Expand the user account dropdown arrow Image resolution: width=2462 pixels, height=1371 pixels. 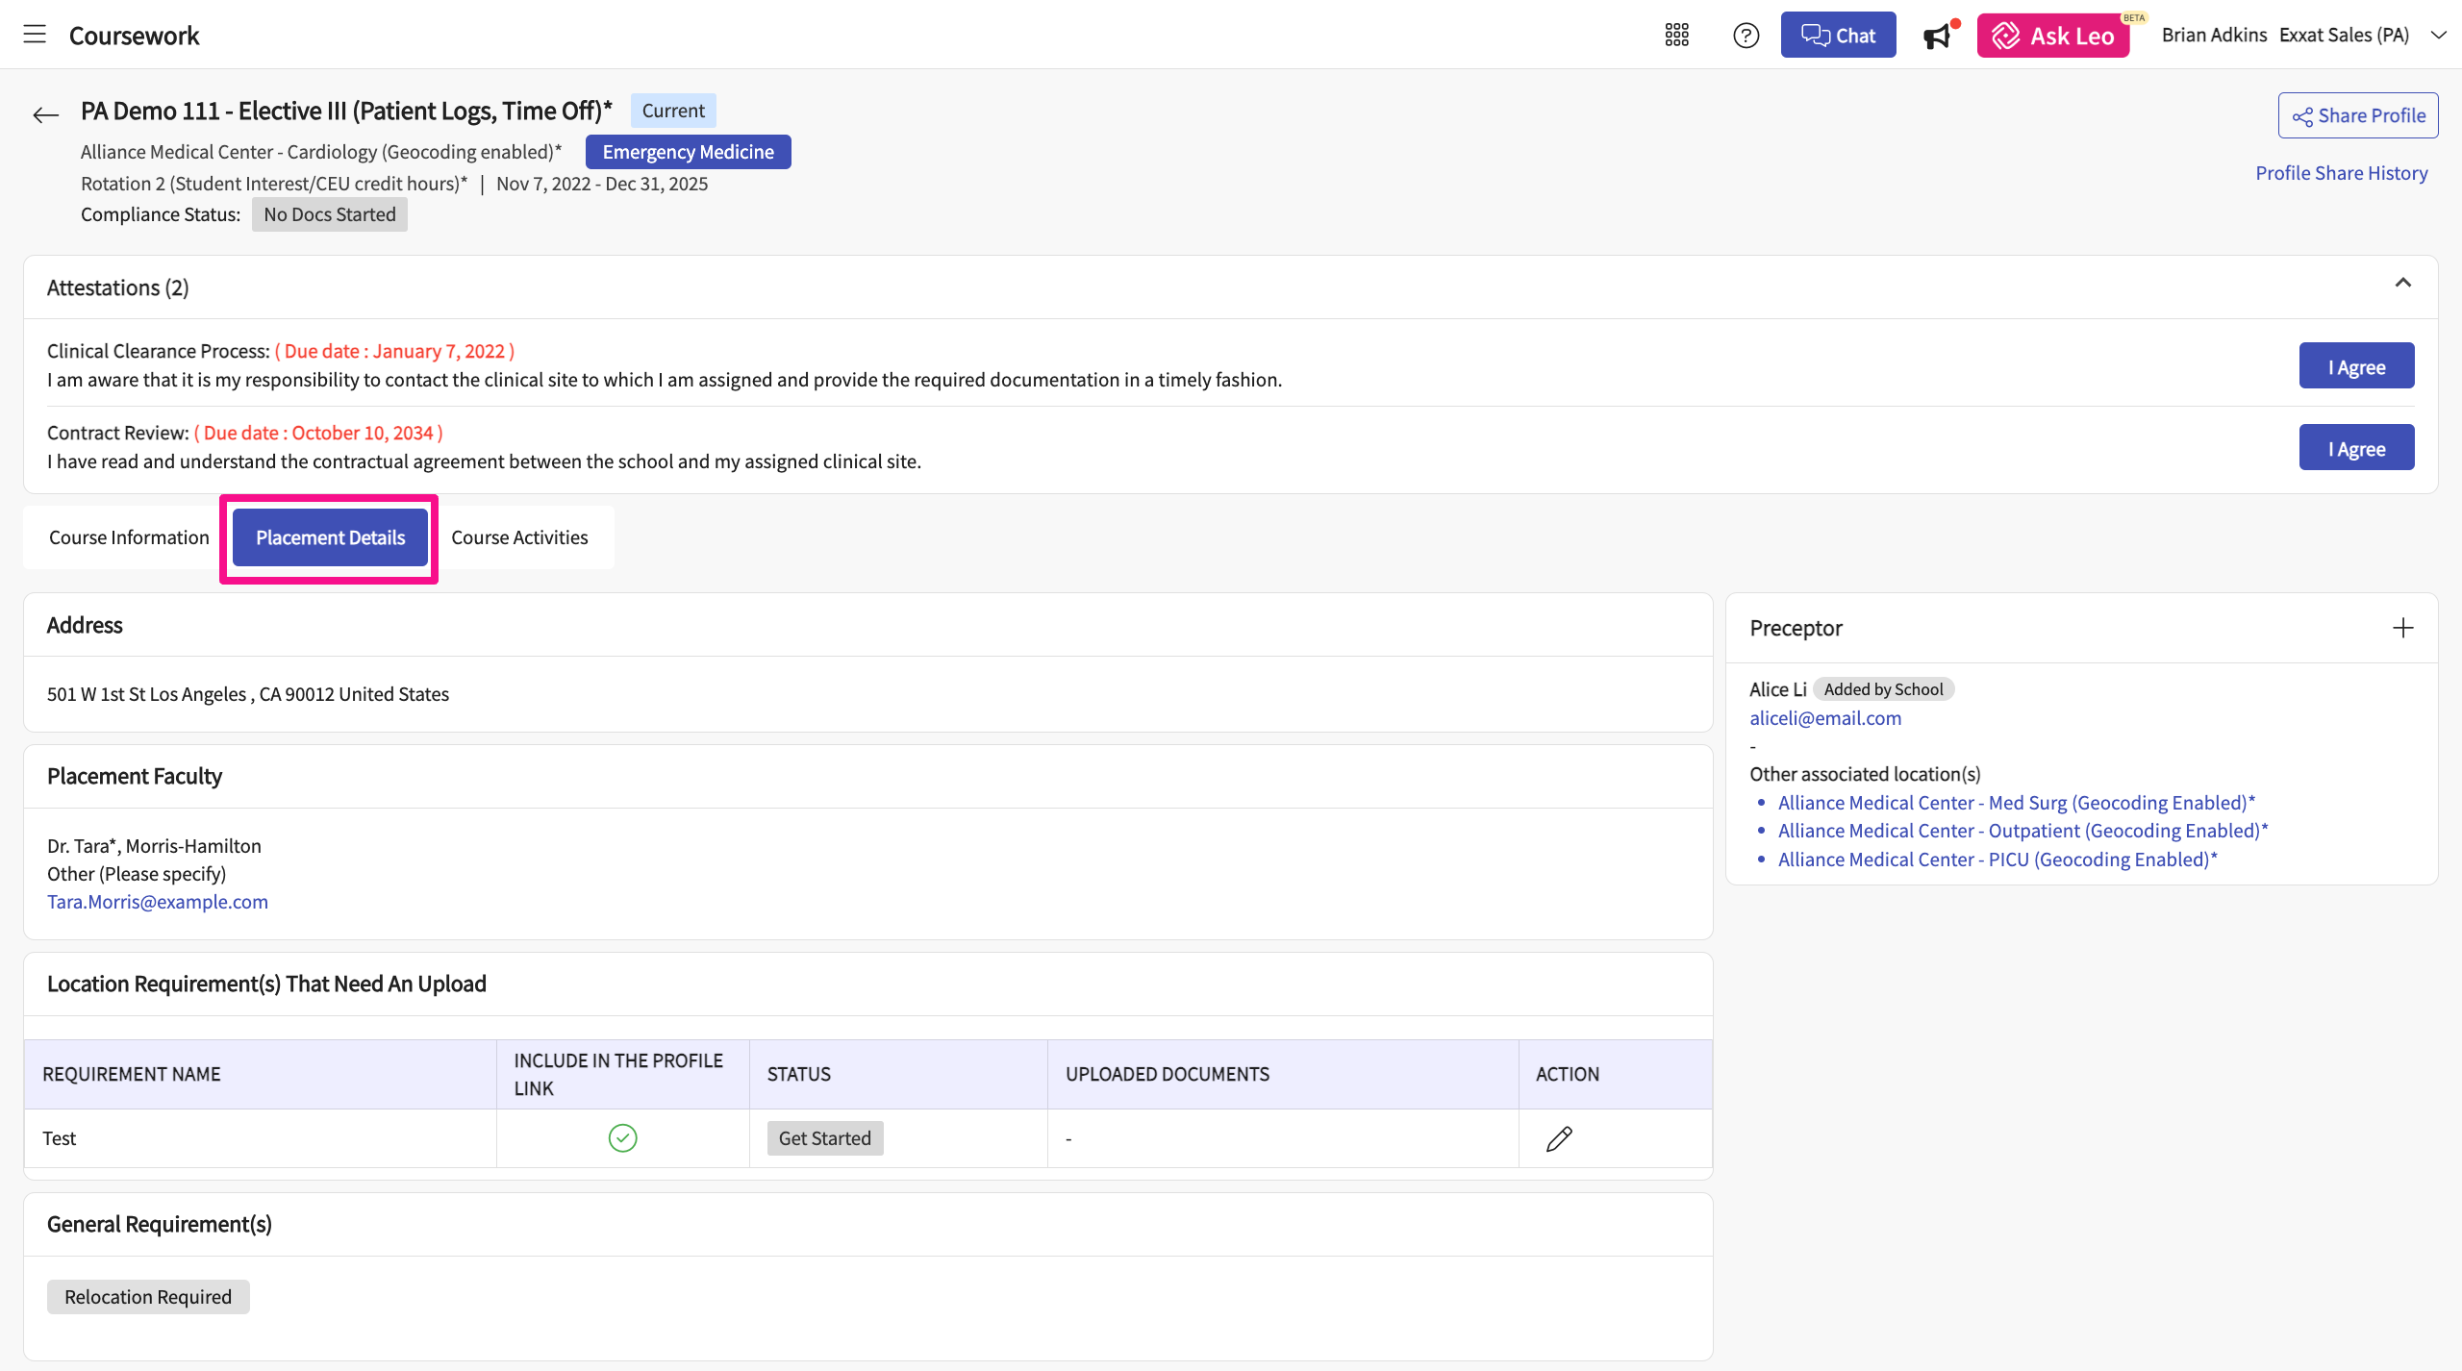[x=2438, y=36]
